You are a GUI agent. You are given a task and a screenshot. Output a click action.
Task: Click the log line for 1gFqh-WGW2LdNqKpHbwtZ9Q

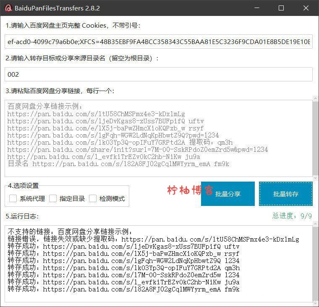coord(123,261)
